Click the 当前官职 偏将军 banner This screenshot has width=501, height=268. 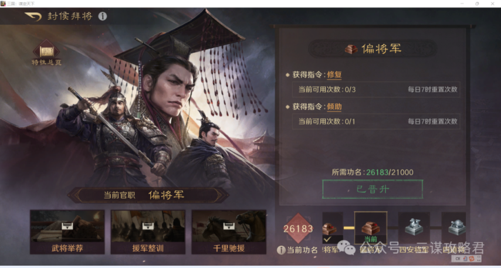tap(148, 195)
